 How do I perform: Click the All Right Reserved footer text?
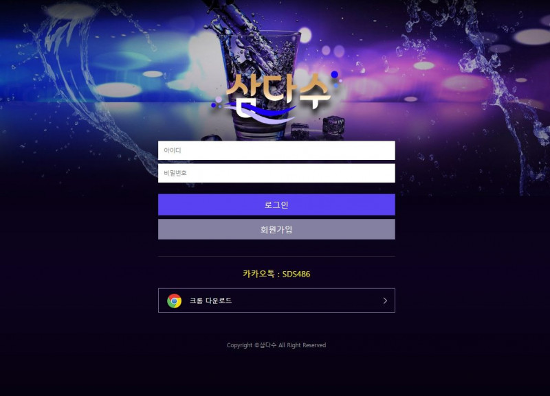pyautogui.click(x=302, y=345)
